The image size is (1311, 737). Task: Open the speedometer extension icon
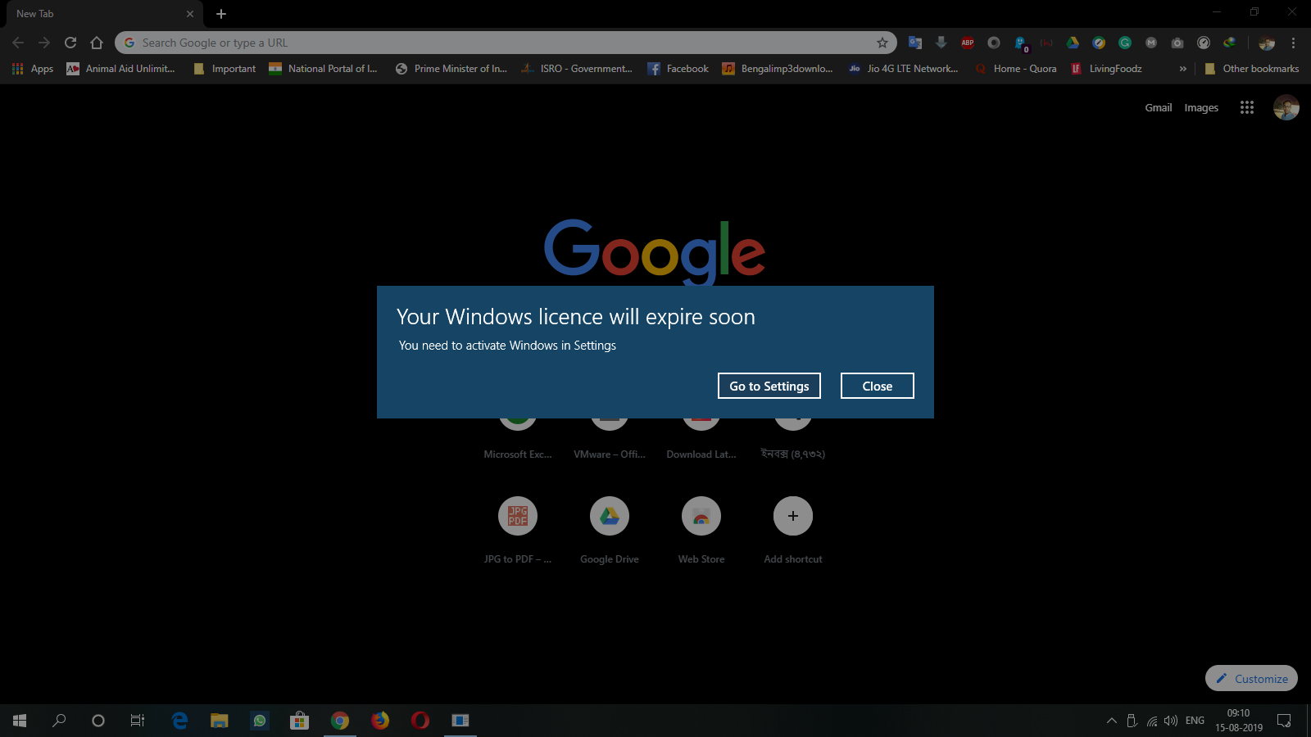(1204, 43)
